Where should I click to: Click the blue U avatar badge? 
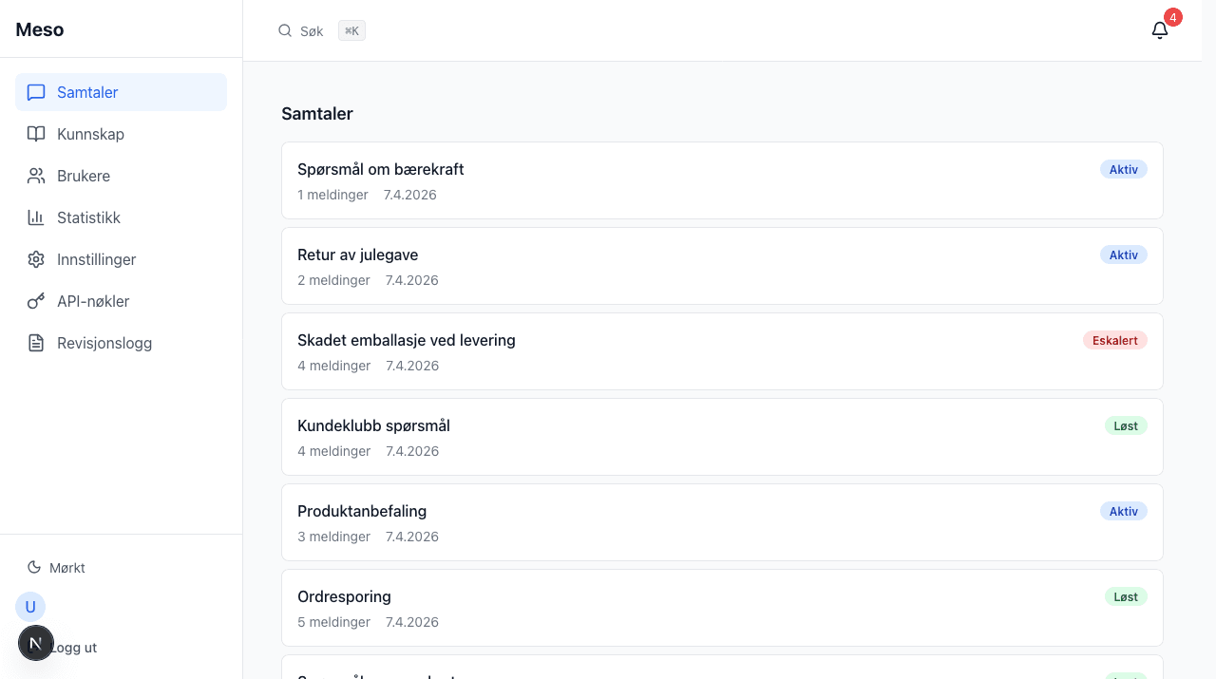click(x=29, y=607)
